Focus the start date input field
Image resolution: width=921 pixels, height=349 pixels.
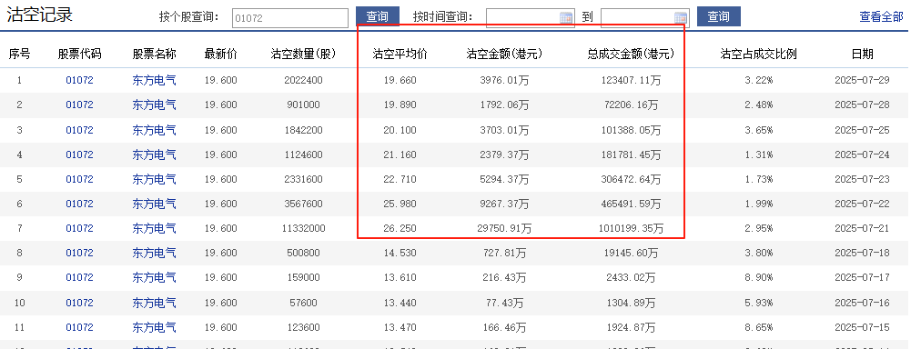pyautogui.click(x=531, y=17)
